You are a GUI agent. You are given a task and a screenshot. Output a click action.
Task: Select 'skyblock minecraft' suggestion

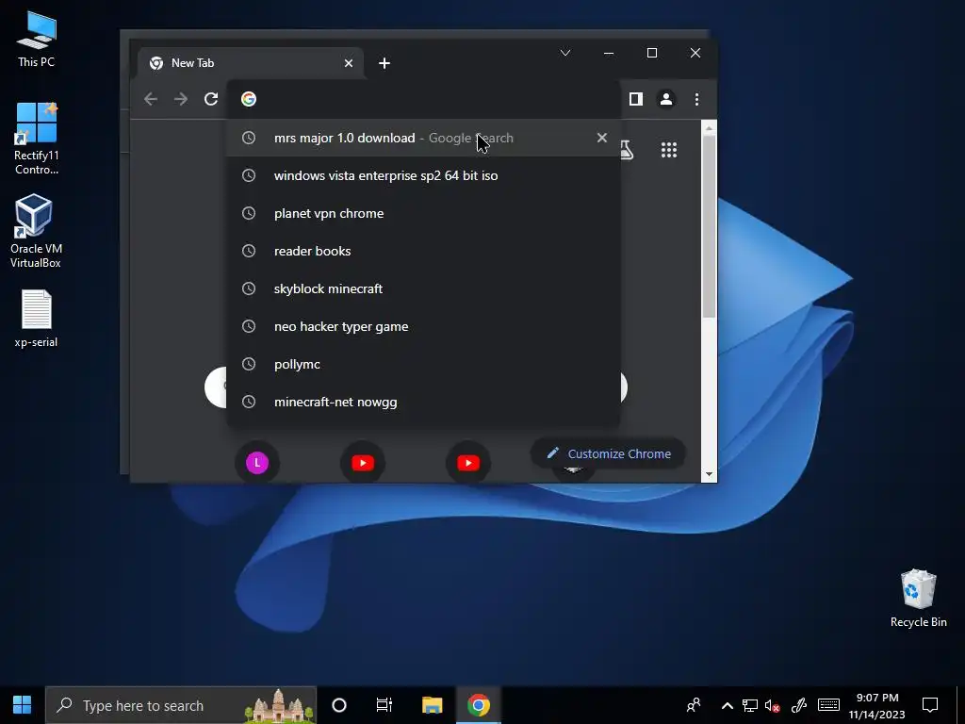click(x=423, y=288)
